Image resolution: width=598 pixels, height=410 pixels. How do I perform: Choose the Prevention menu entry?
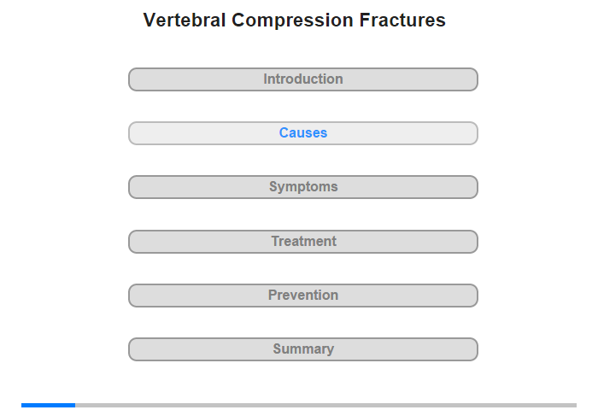tap(302, 296)
